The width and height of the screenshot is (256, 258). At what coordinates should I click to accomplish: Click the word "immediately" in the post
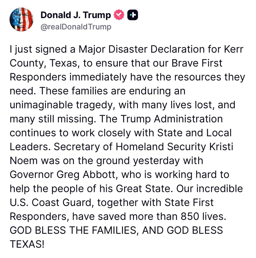point(98,77)
